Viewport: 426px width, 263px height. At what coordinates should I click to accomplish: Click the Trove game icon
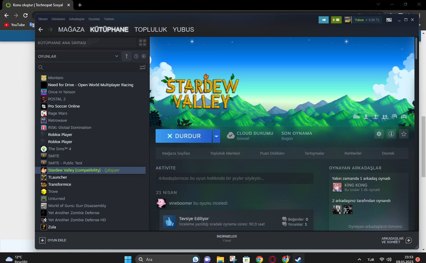(x=44, y=192)
